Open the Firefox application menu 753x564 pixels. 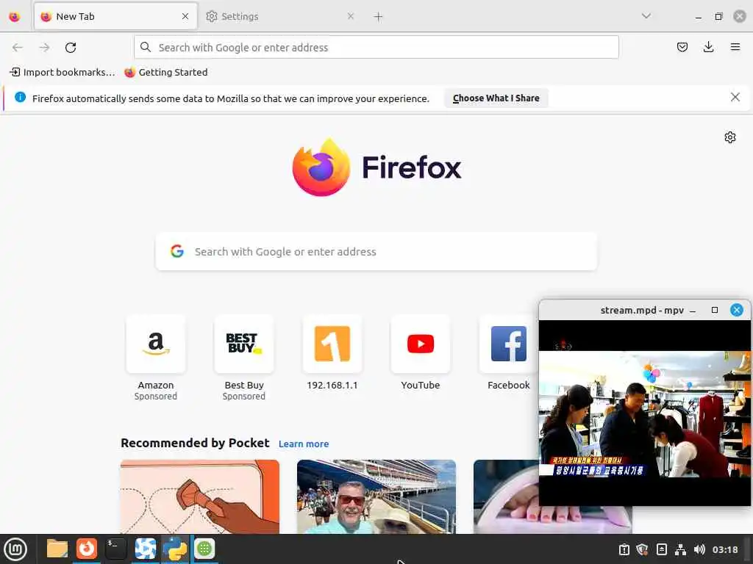(x=735, y=47)
